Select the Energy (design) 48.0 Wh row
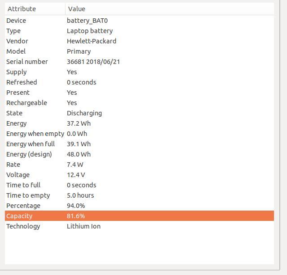The width and height of the screenshot is (287, 275). 139,154
